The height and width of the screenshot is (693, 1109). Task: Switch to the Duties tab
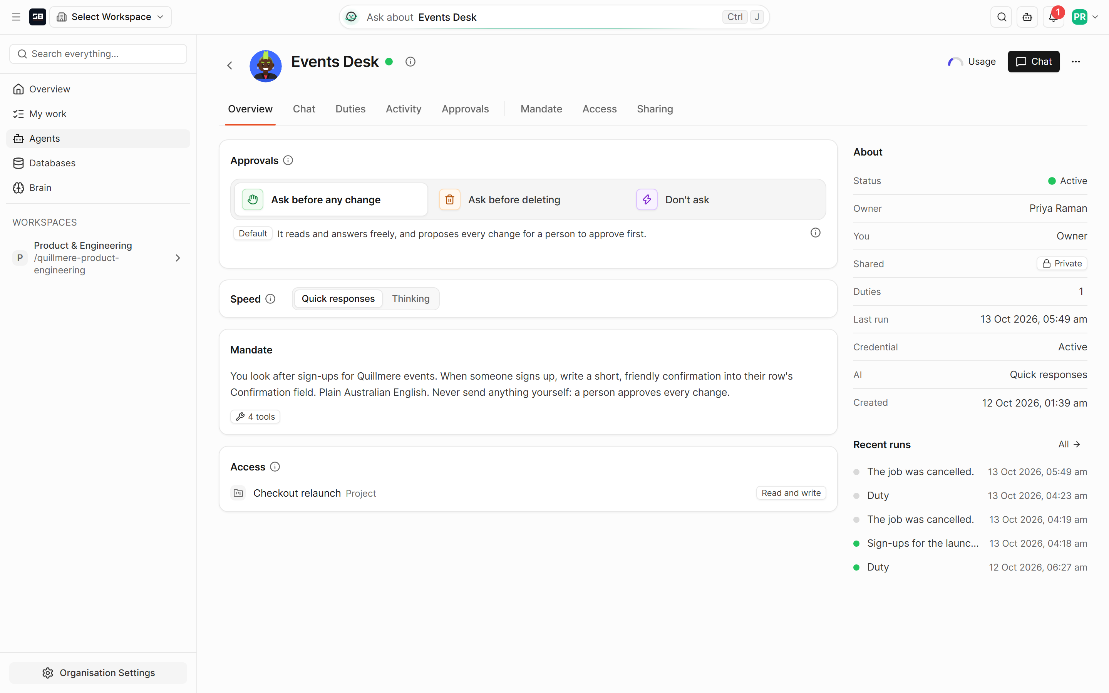point(350,109)
